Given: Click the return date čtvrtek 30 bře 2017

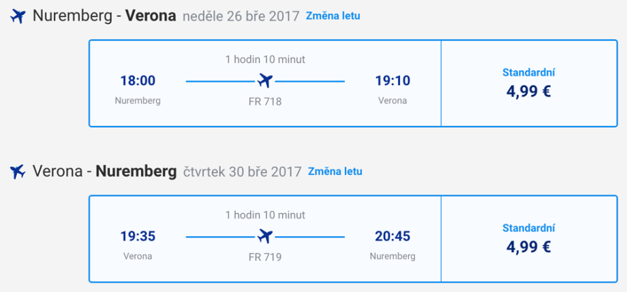Looking at the screenshot, I should 243,172.
